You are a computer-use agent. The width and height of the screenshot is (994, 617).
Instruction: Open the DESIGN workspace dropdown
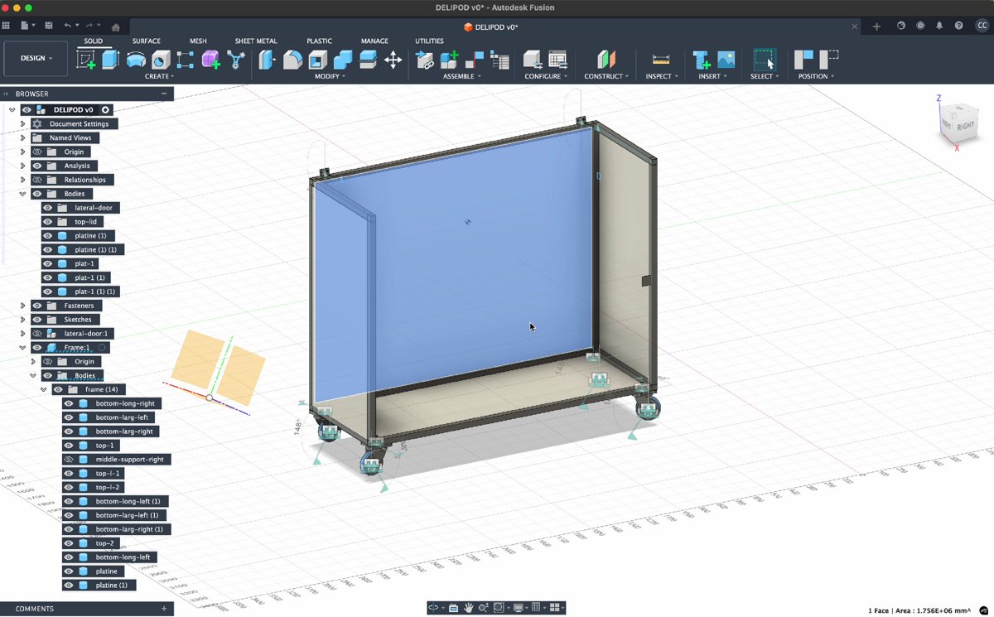click(36, 58)
